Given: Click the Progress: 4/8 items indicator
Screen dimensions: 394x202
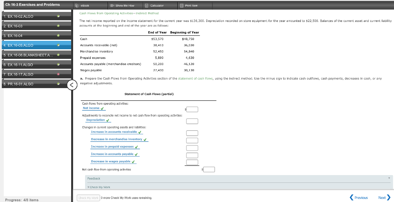Looking at the screenshot, I should click(x=22, y=200).
